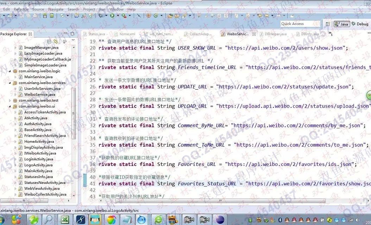Click the Back navigation arrow icon
This screenshot has width=371, height=225.
tap(267, 15)
